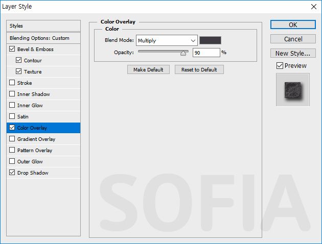Select the Gradient Overlay label
322x244 pixels.
click(36, 139)
